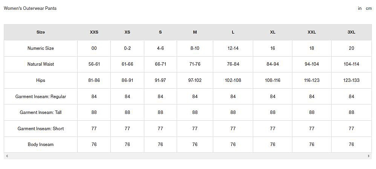Click the horizontal scrollbar track below the table
376x169 pixels.
[x=188, y=156]
